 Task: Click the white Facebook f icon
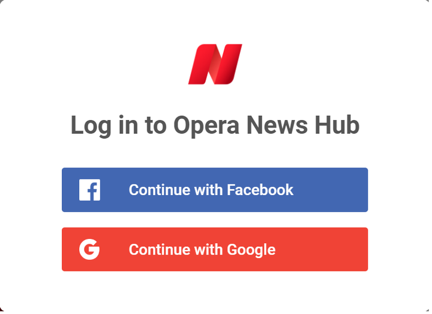(89, 190)
